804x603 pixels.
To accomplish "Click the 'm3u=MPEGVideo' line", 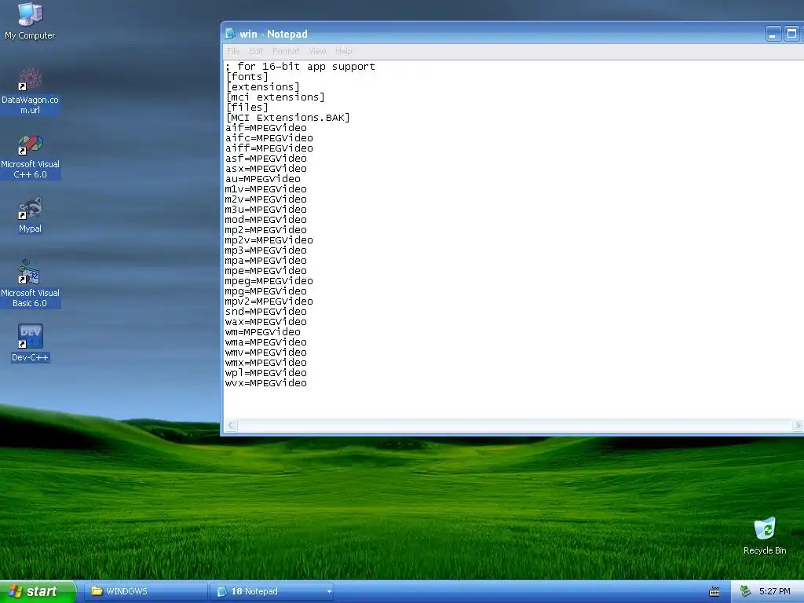I will (x=265, y=210).
